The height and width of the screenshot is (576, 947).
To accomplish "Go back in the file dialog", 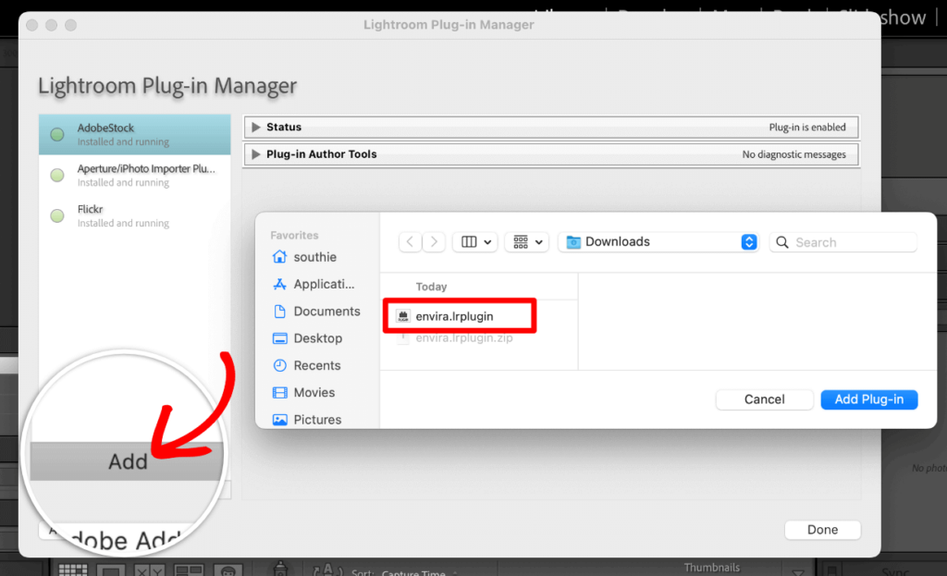I will pyautogui.click(x=410, y=241).
